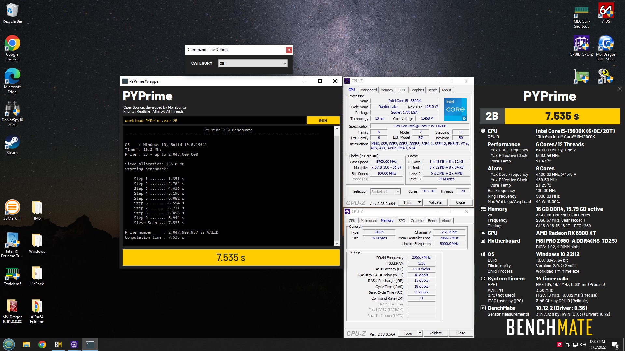Open CPUID CPU-Z desktop shortcut
The width and height of the screenshot is (625, 351).
click(x=581, y=46)
